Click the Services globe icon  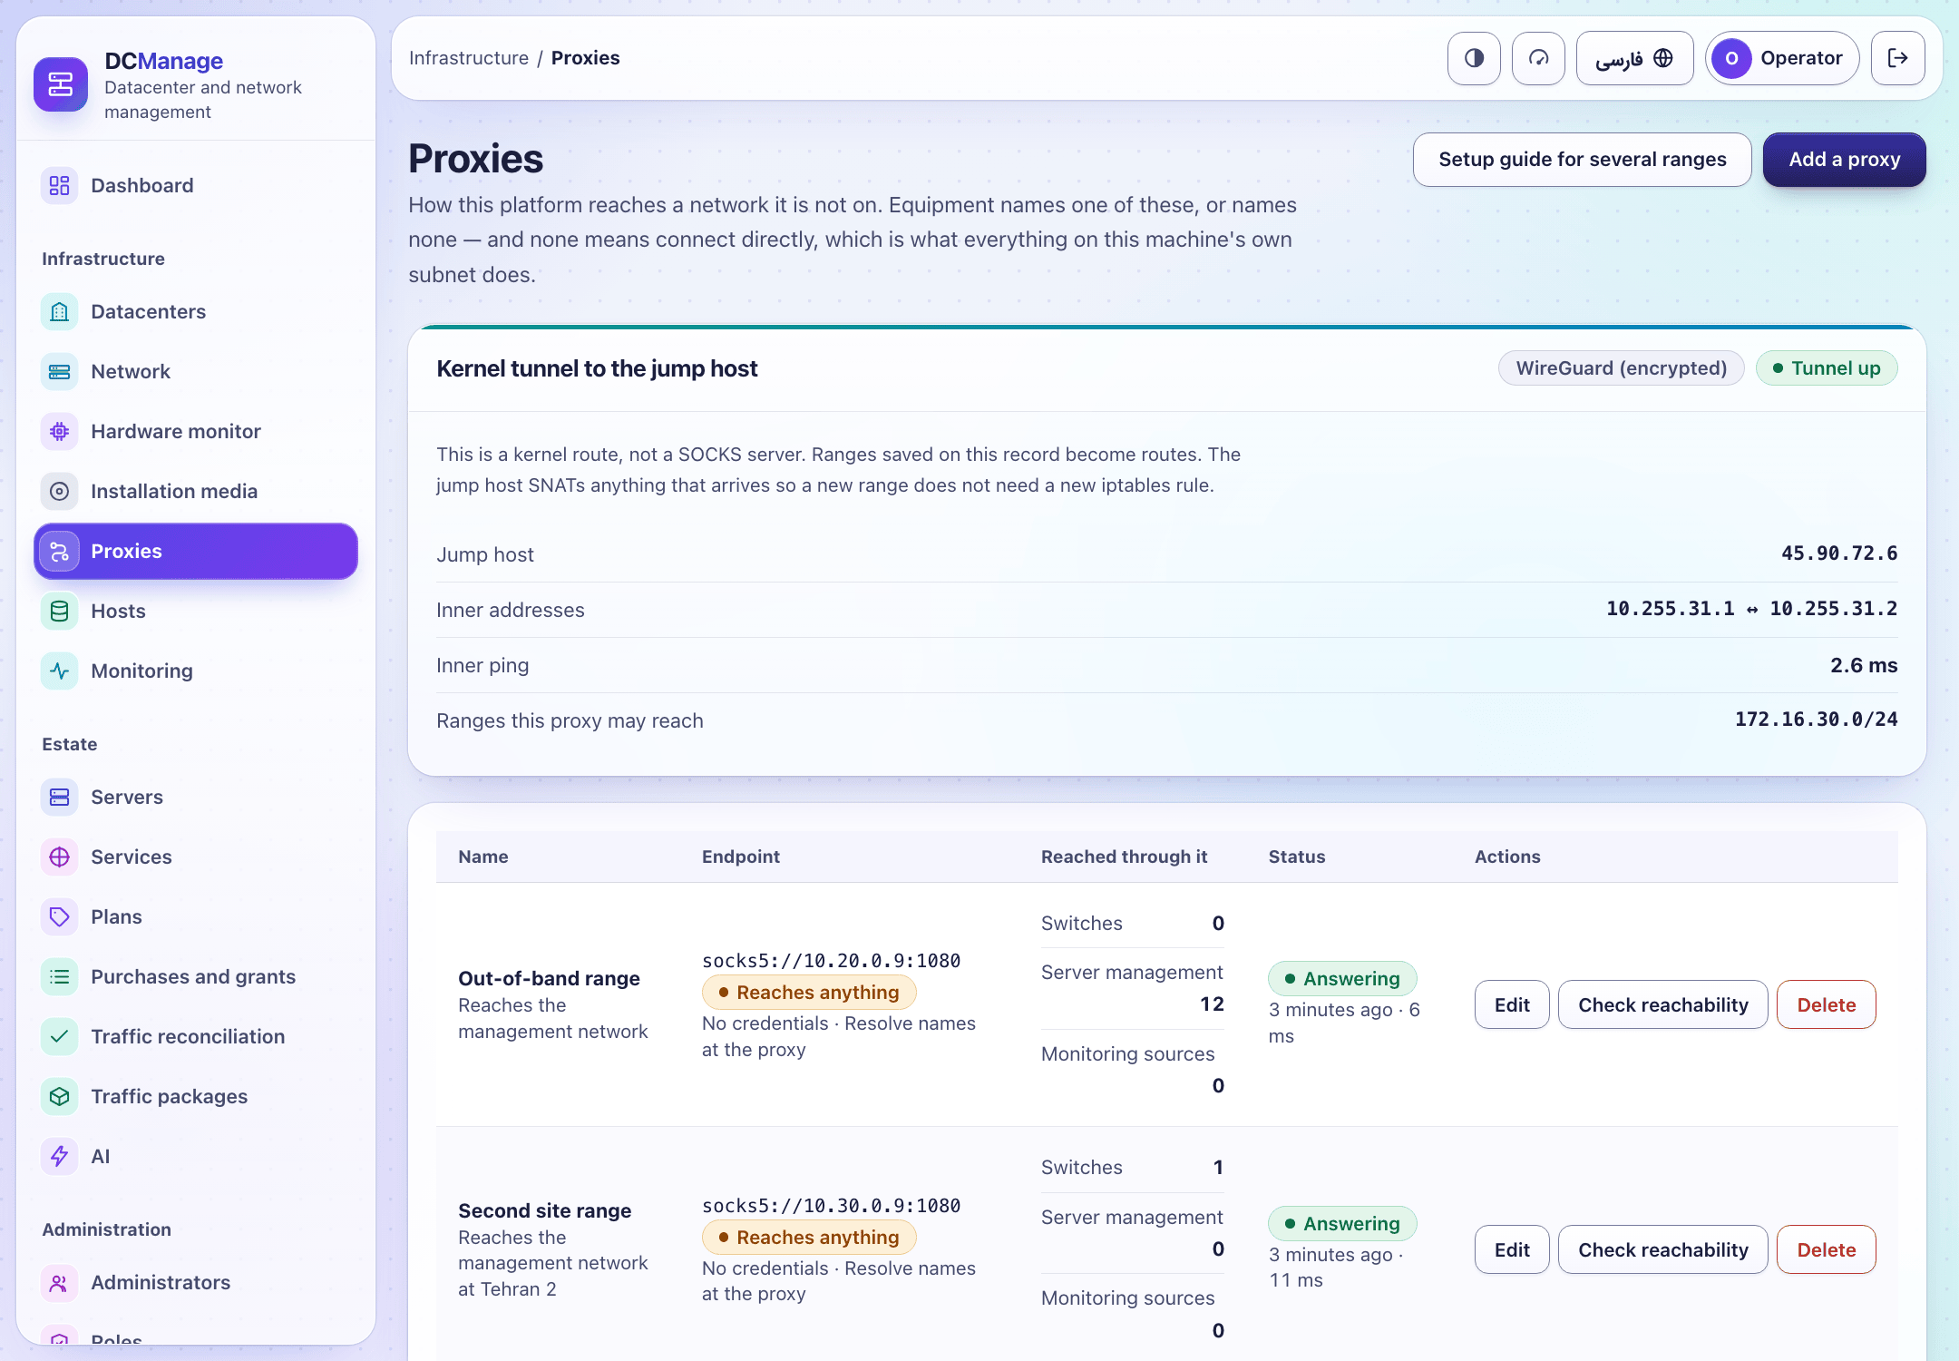(59, 857)
